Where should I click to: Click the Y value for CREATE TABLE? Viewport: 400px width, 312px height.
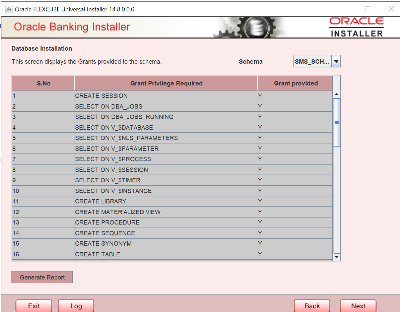295,254
